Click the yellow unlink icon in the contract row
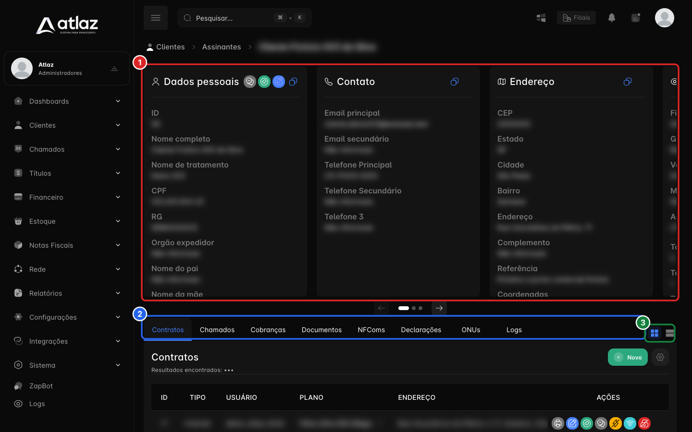 tap(616, 423)
